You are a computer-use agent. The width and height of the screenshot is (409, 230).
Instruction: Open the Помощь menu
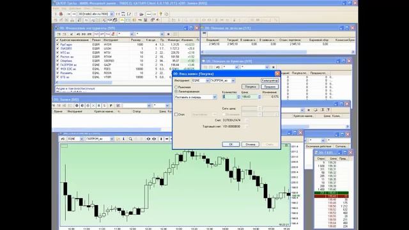[97, 8]
